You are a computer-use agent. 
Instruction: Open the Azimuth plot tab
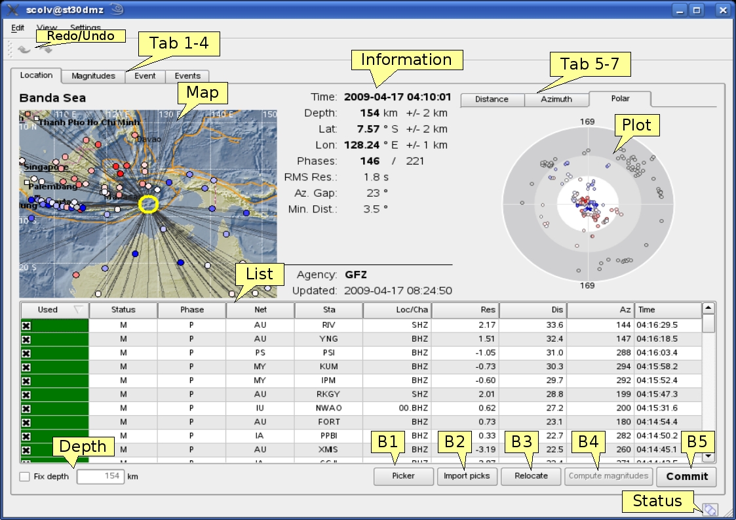tap(556, 99)
